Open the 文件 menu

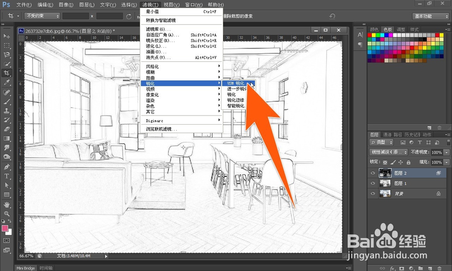[24, 5]
